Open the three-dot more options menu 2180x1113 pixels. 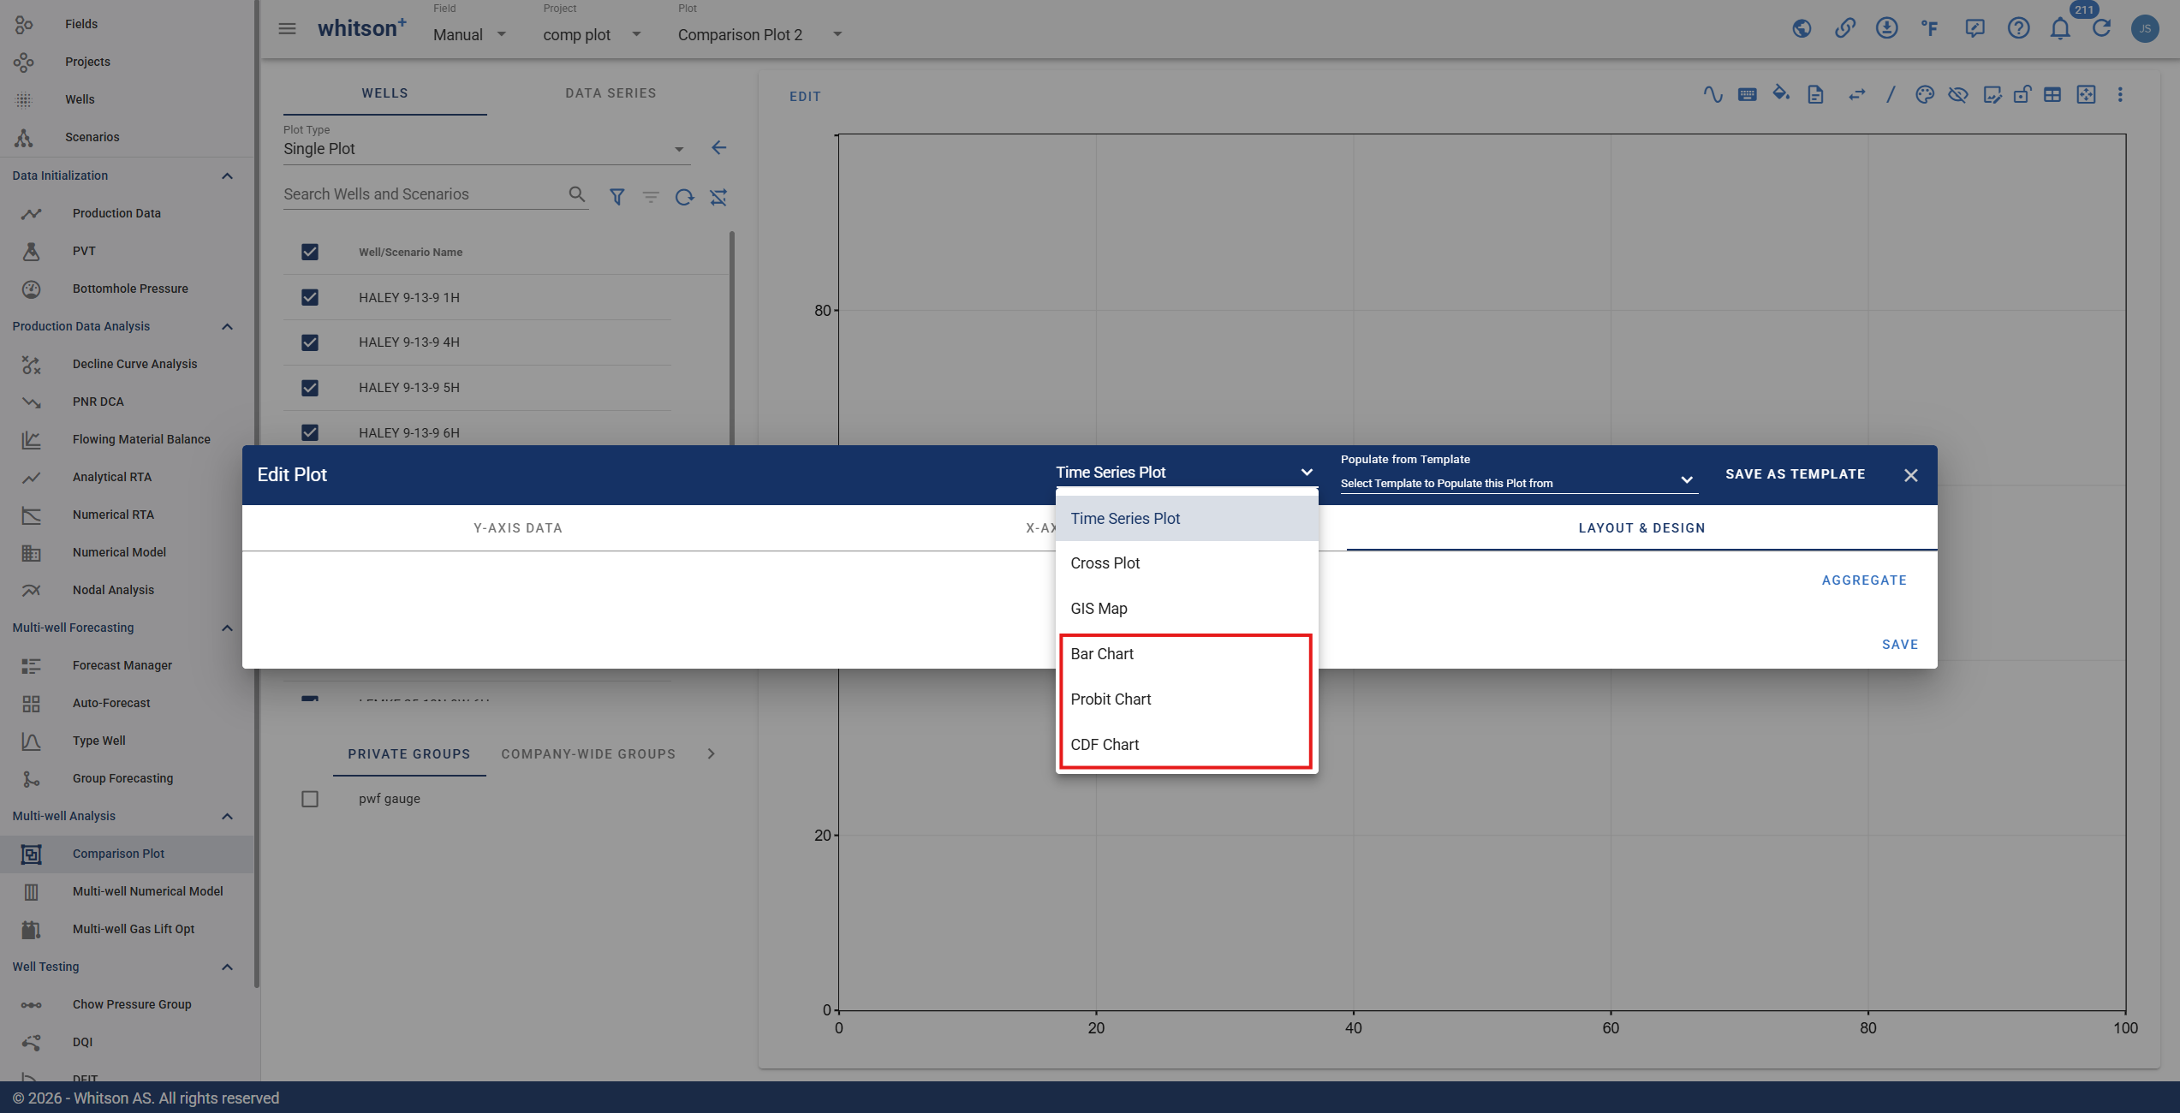pyautogui.click(x=2120, y=94)
